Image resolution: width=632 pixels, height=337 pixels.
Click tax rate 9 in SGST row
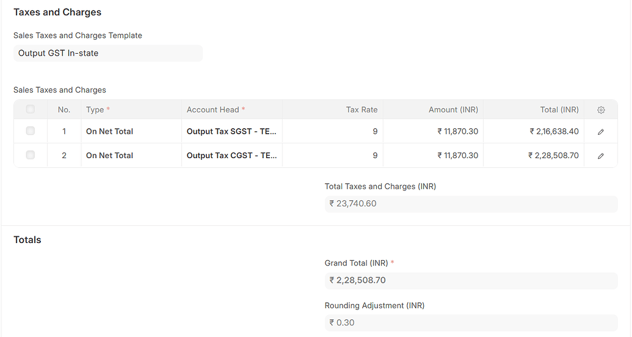tap(333, 131)
